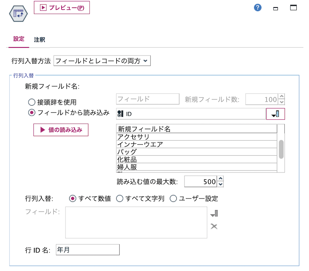Select the フィールドから読み込み radio button

tap(32, 113)
